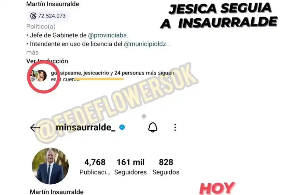Tap the Martín Insaurralde name below avatar
This screenshot has height=195, width=293.
coord(57,192)
